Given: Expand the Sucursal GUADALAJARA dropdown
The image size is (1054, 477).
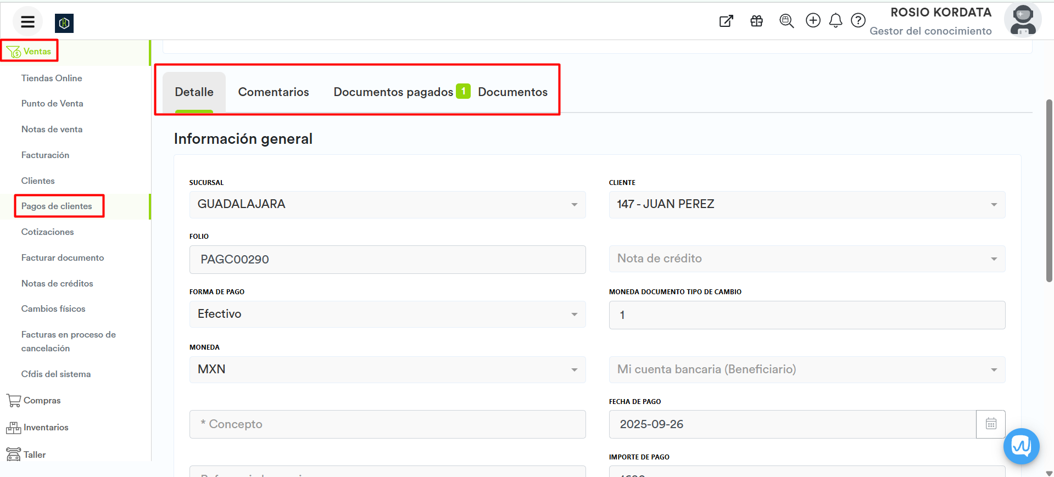Looking at the screenshot, I should click(387, 205).
